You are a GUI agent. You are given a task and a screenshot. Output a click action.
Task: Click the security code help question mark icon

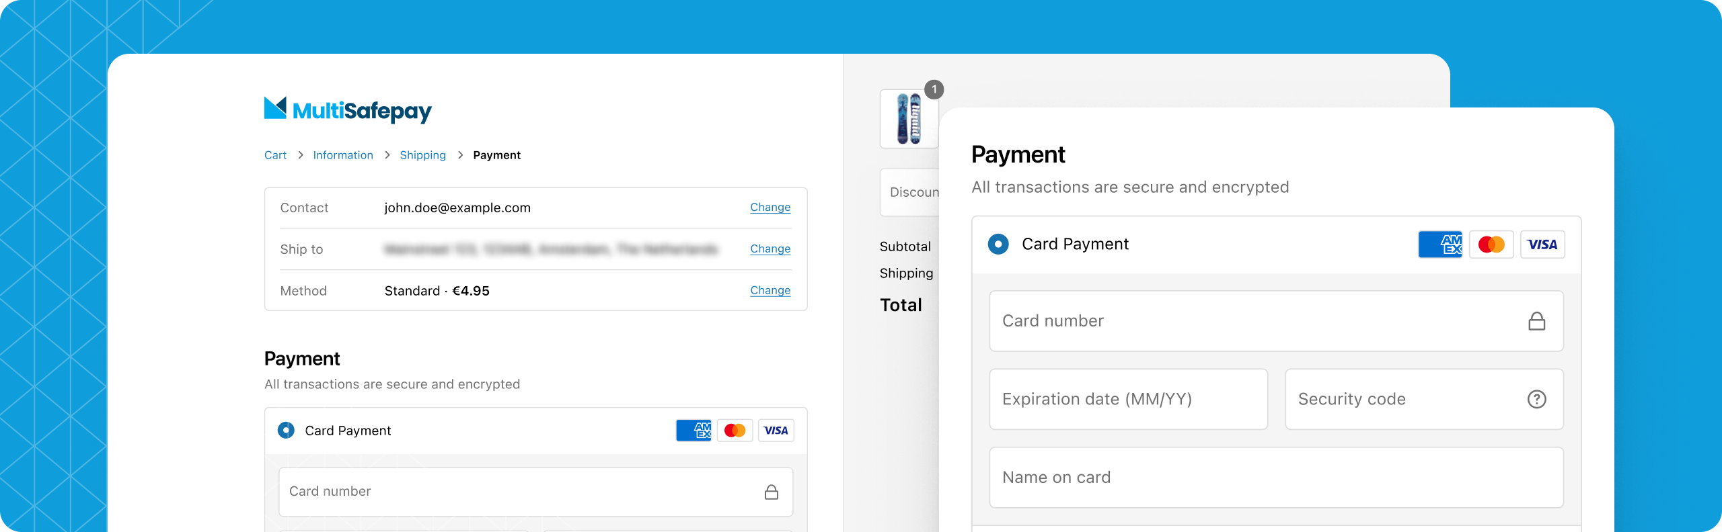pyautogui.click(x=1536, y=399)
